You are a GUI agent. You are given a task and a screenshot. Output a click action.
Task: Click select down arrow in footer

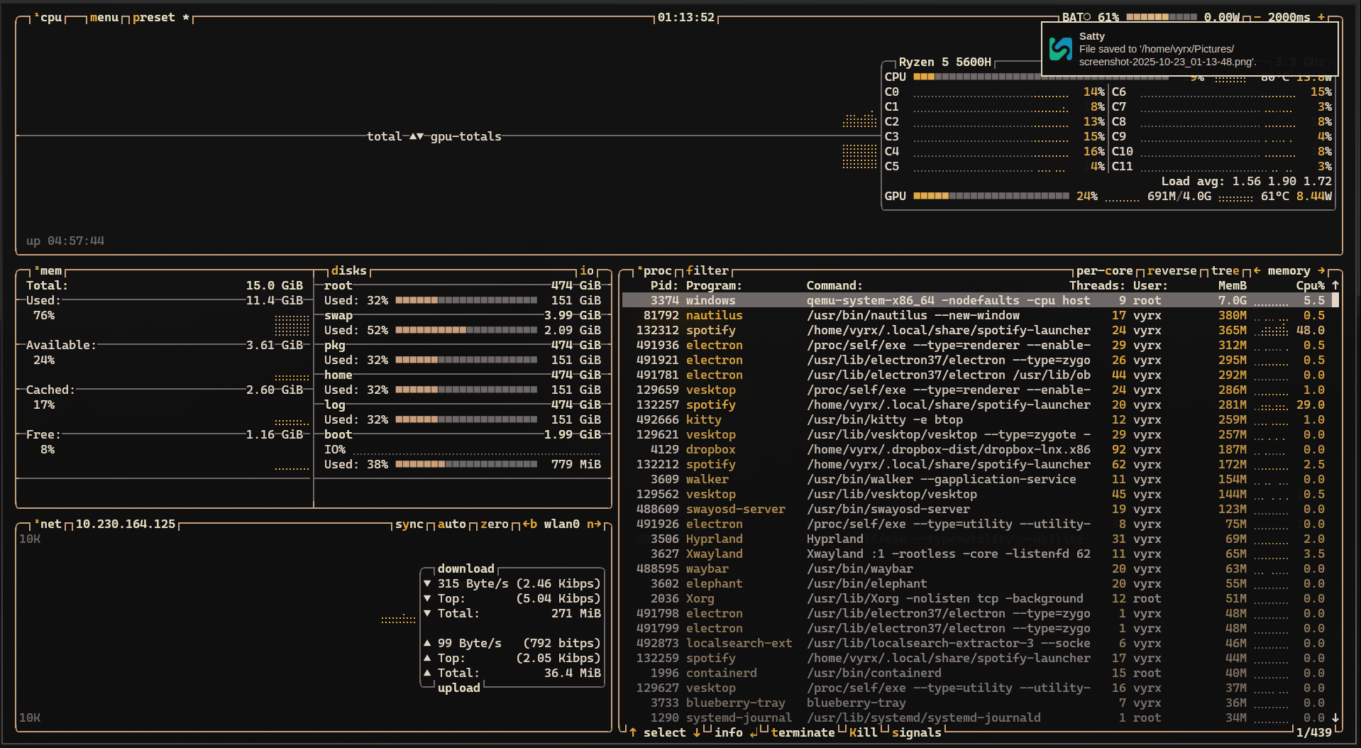coord(697,733)
